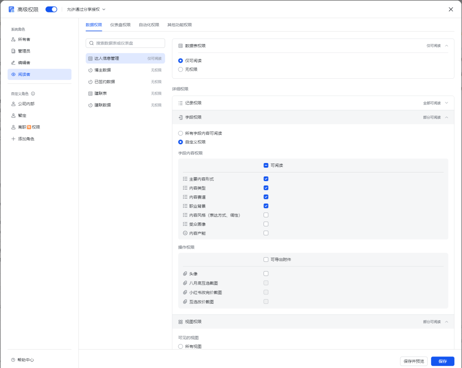Check readable box for 内容产能
This screenshot has width=462, height=368.
click(266, 233)
